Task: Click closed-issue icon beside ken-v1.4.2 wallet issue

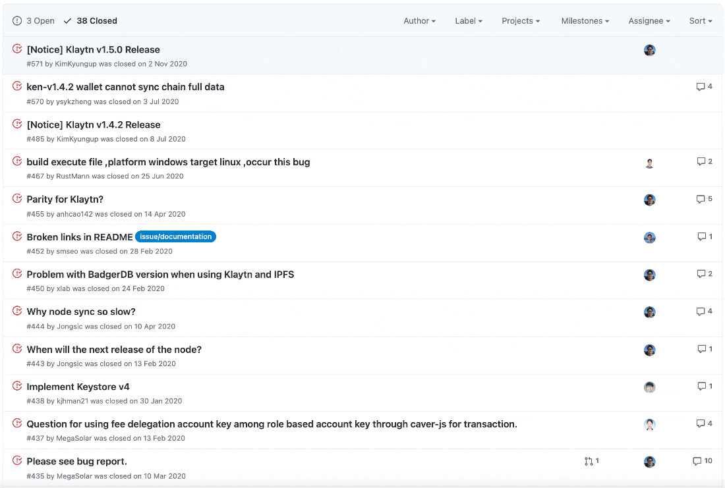Action: [17, 86]
